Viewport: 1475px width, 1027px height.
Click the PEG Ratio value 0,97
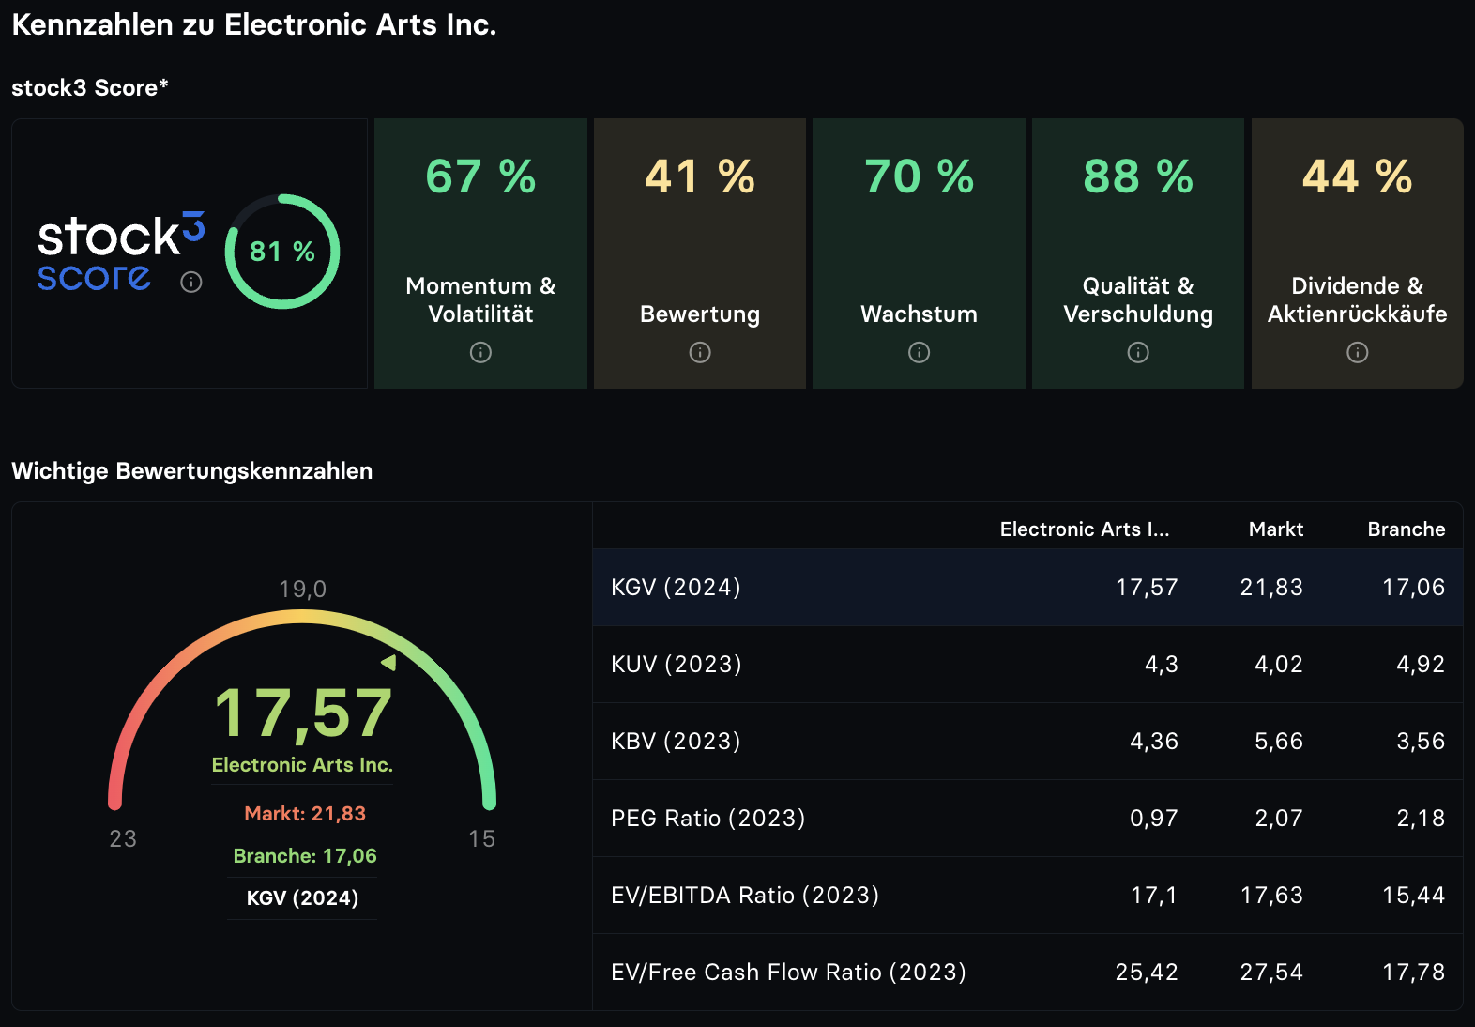(1153, 819)
